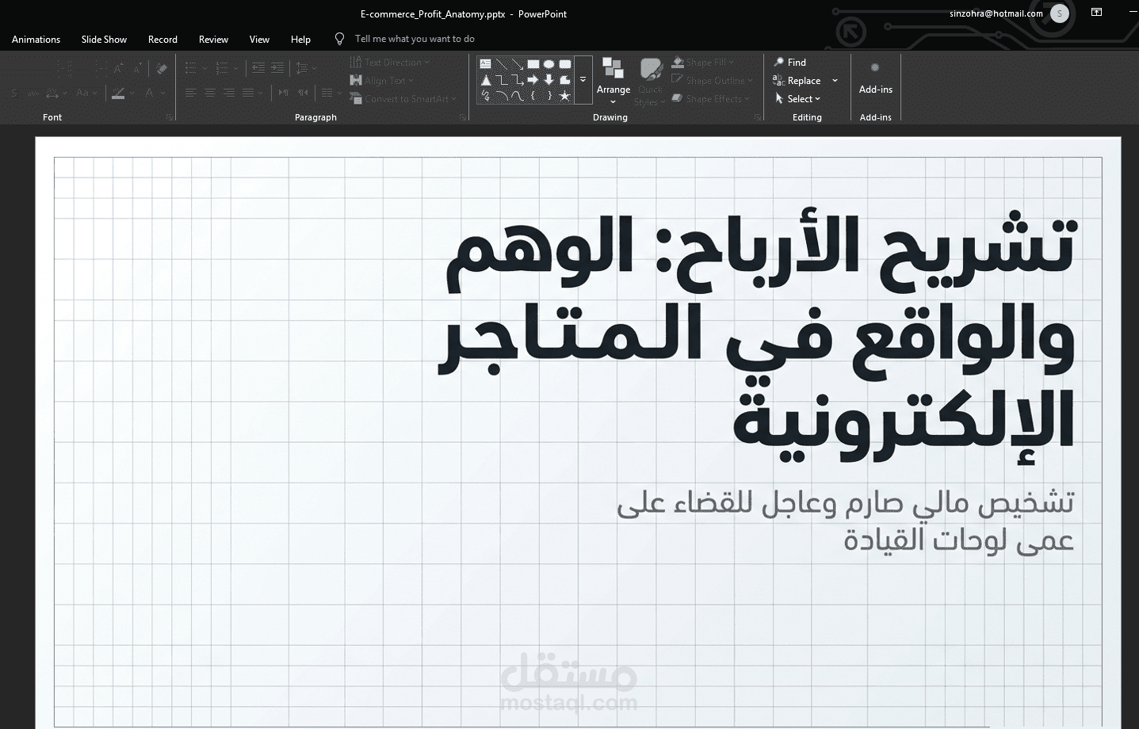Toggle Right-to-Left text direction

coord(302,93)
